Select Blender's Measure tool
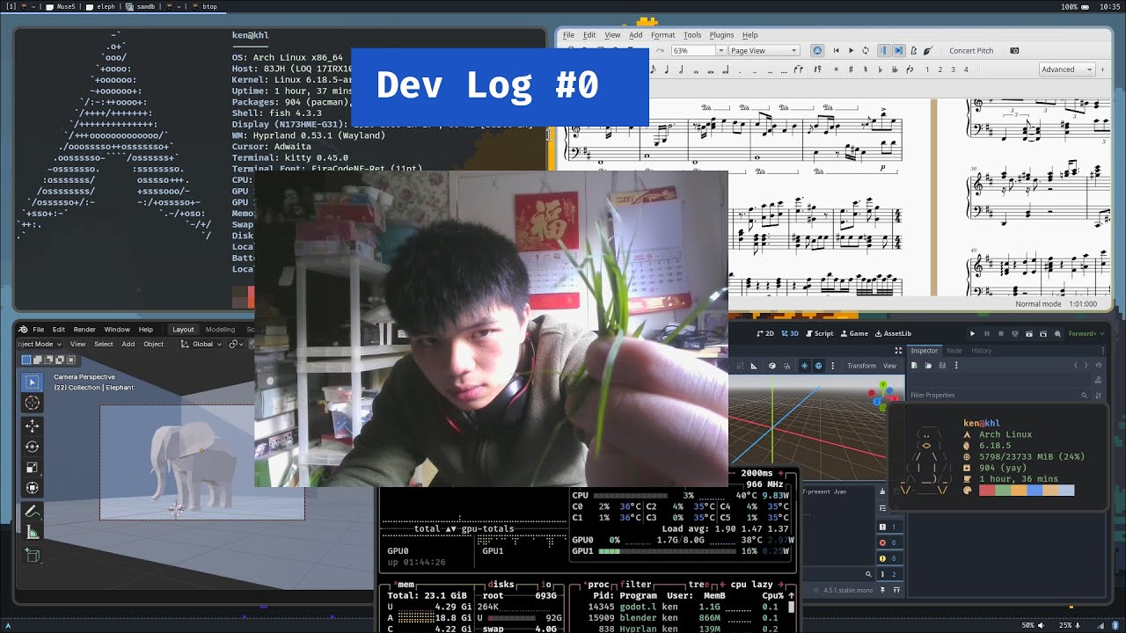Image resolution: width=1126 pixels, height=633 pixels. (x=32, y=532)
